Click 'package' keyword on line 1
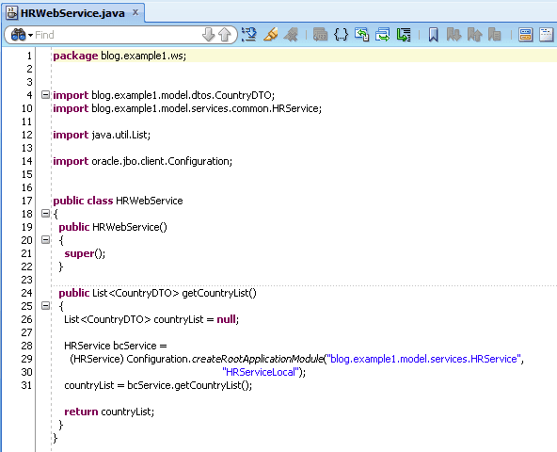This screenshot has width=557, height=452. (x=75, y=56)
